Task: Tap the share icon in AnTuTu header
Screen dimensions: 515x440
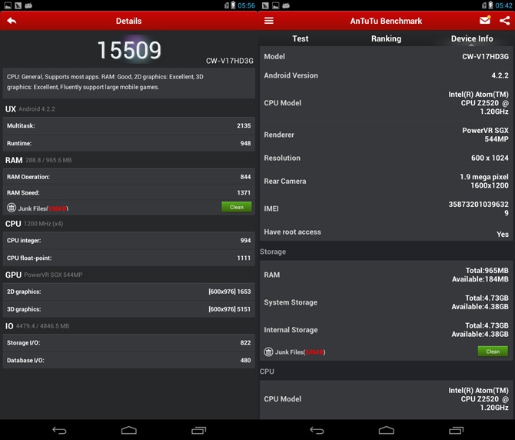Action: point(504,21)
